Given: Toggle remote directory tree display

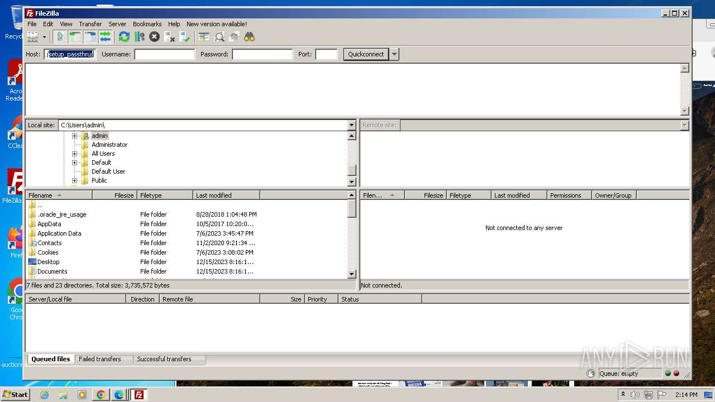Looking at the screenshot, I should [90, 37].
